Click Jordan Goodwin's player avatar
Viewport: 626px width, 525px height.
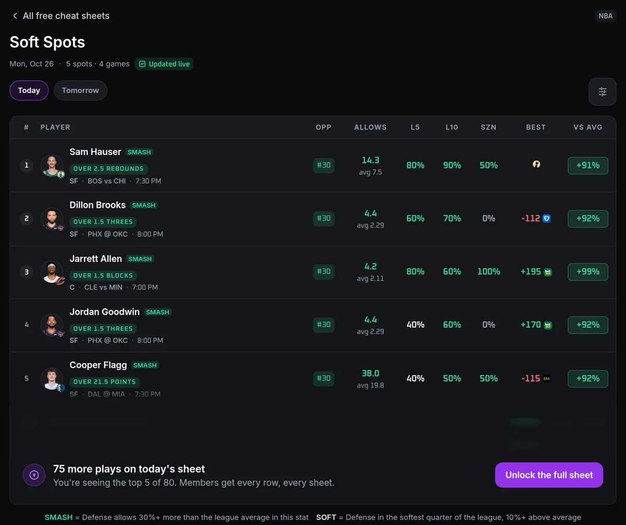point(52,325)
